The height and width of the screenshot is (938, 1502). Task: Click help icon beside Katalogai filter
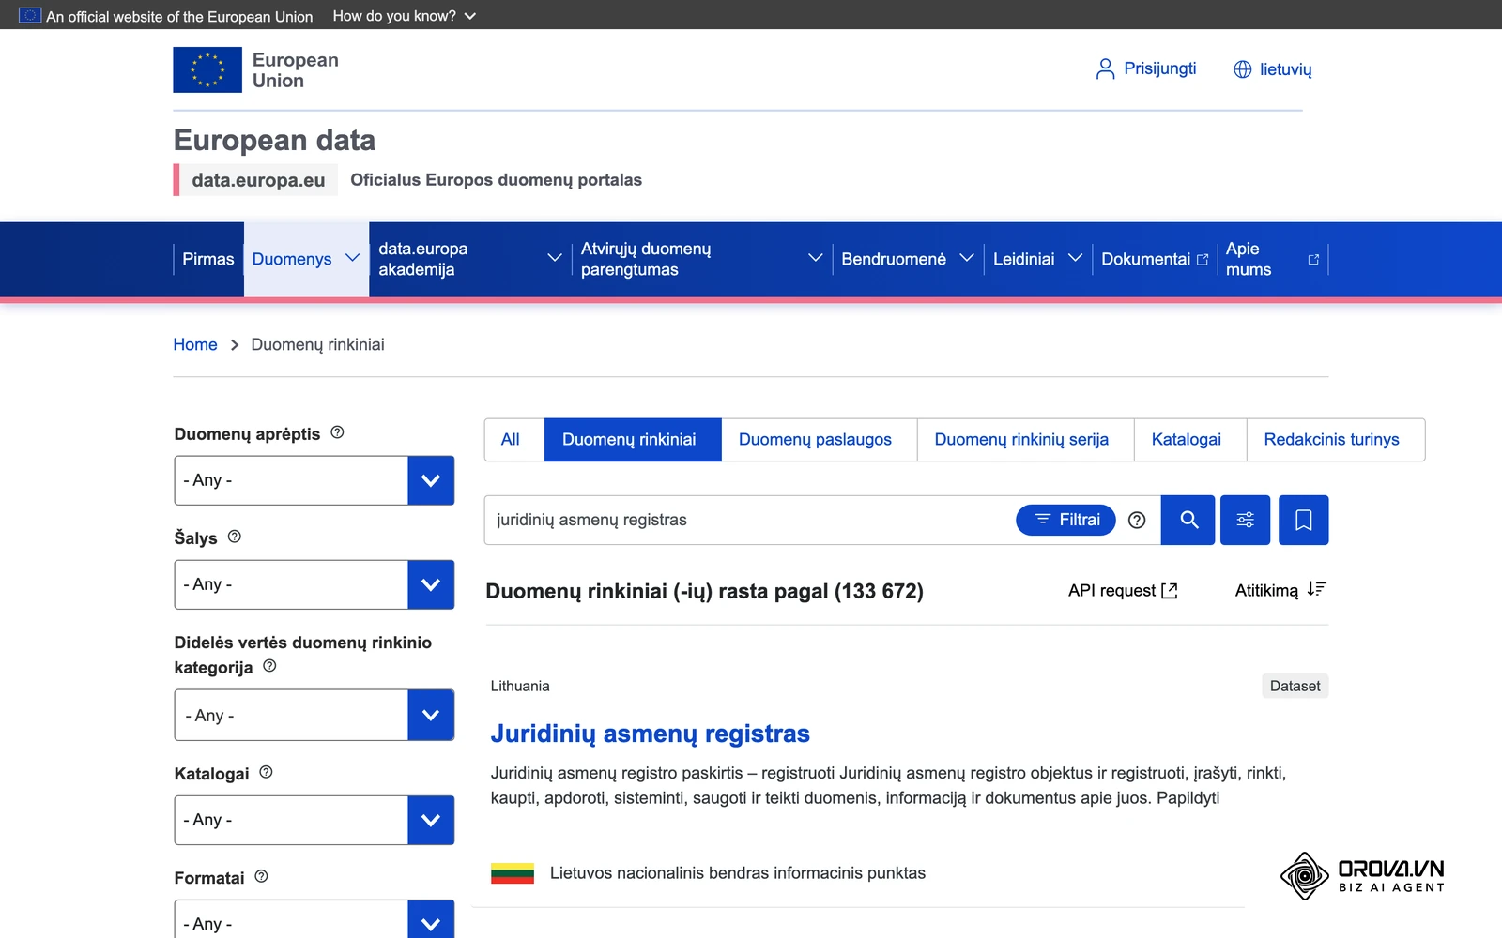266,772
